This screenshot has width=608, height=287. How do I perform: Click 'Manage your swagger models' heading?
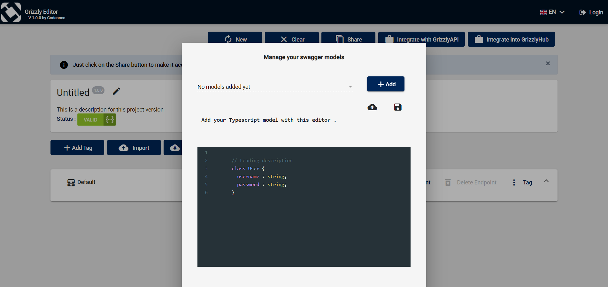(x=304, y=57)
